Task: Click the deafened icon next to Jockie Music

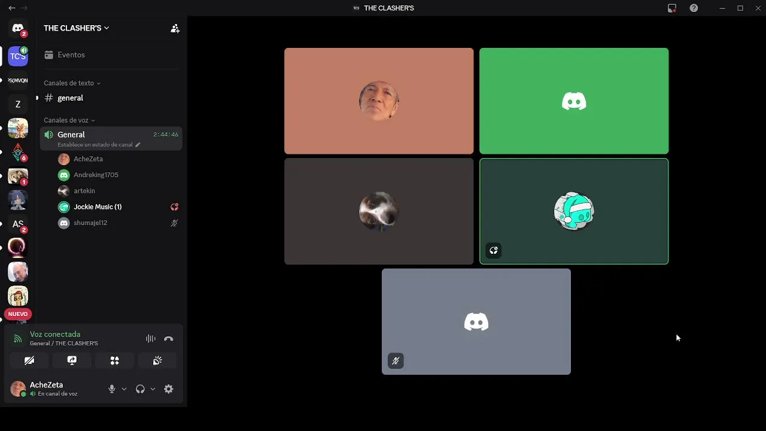Action: tap(174, 207)
